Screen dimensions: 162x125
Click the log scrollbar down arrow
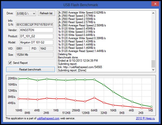(153, 70)
